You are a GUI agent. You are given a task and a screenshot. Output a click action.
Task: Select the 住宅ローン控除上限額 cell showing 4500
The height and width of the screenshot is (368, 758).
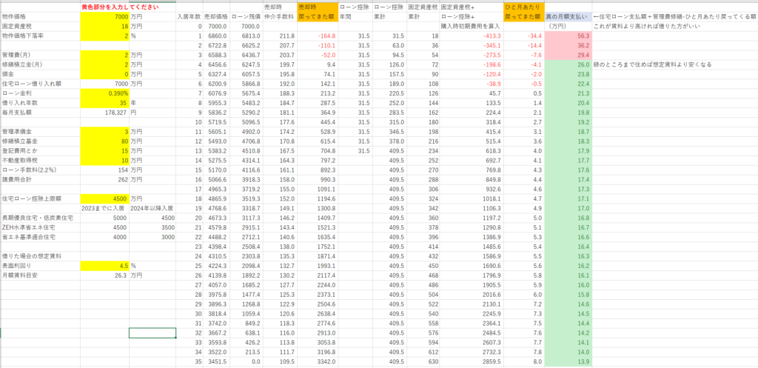106,199
